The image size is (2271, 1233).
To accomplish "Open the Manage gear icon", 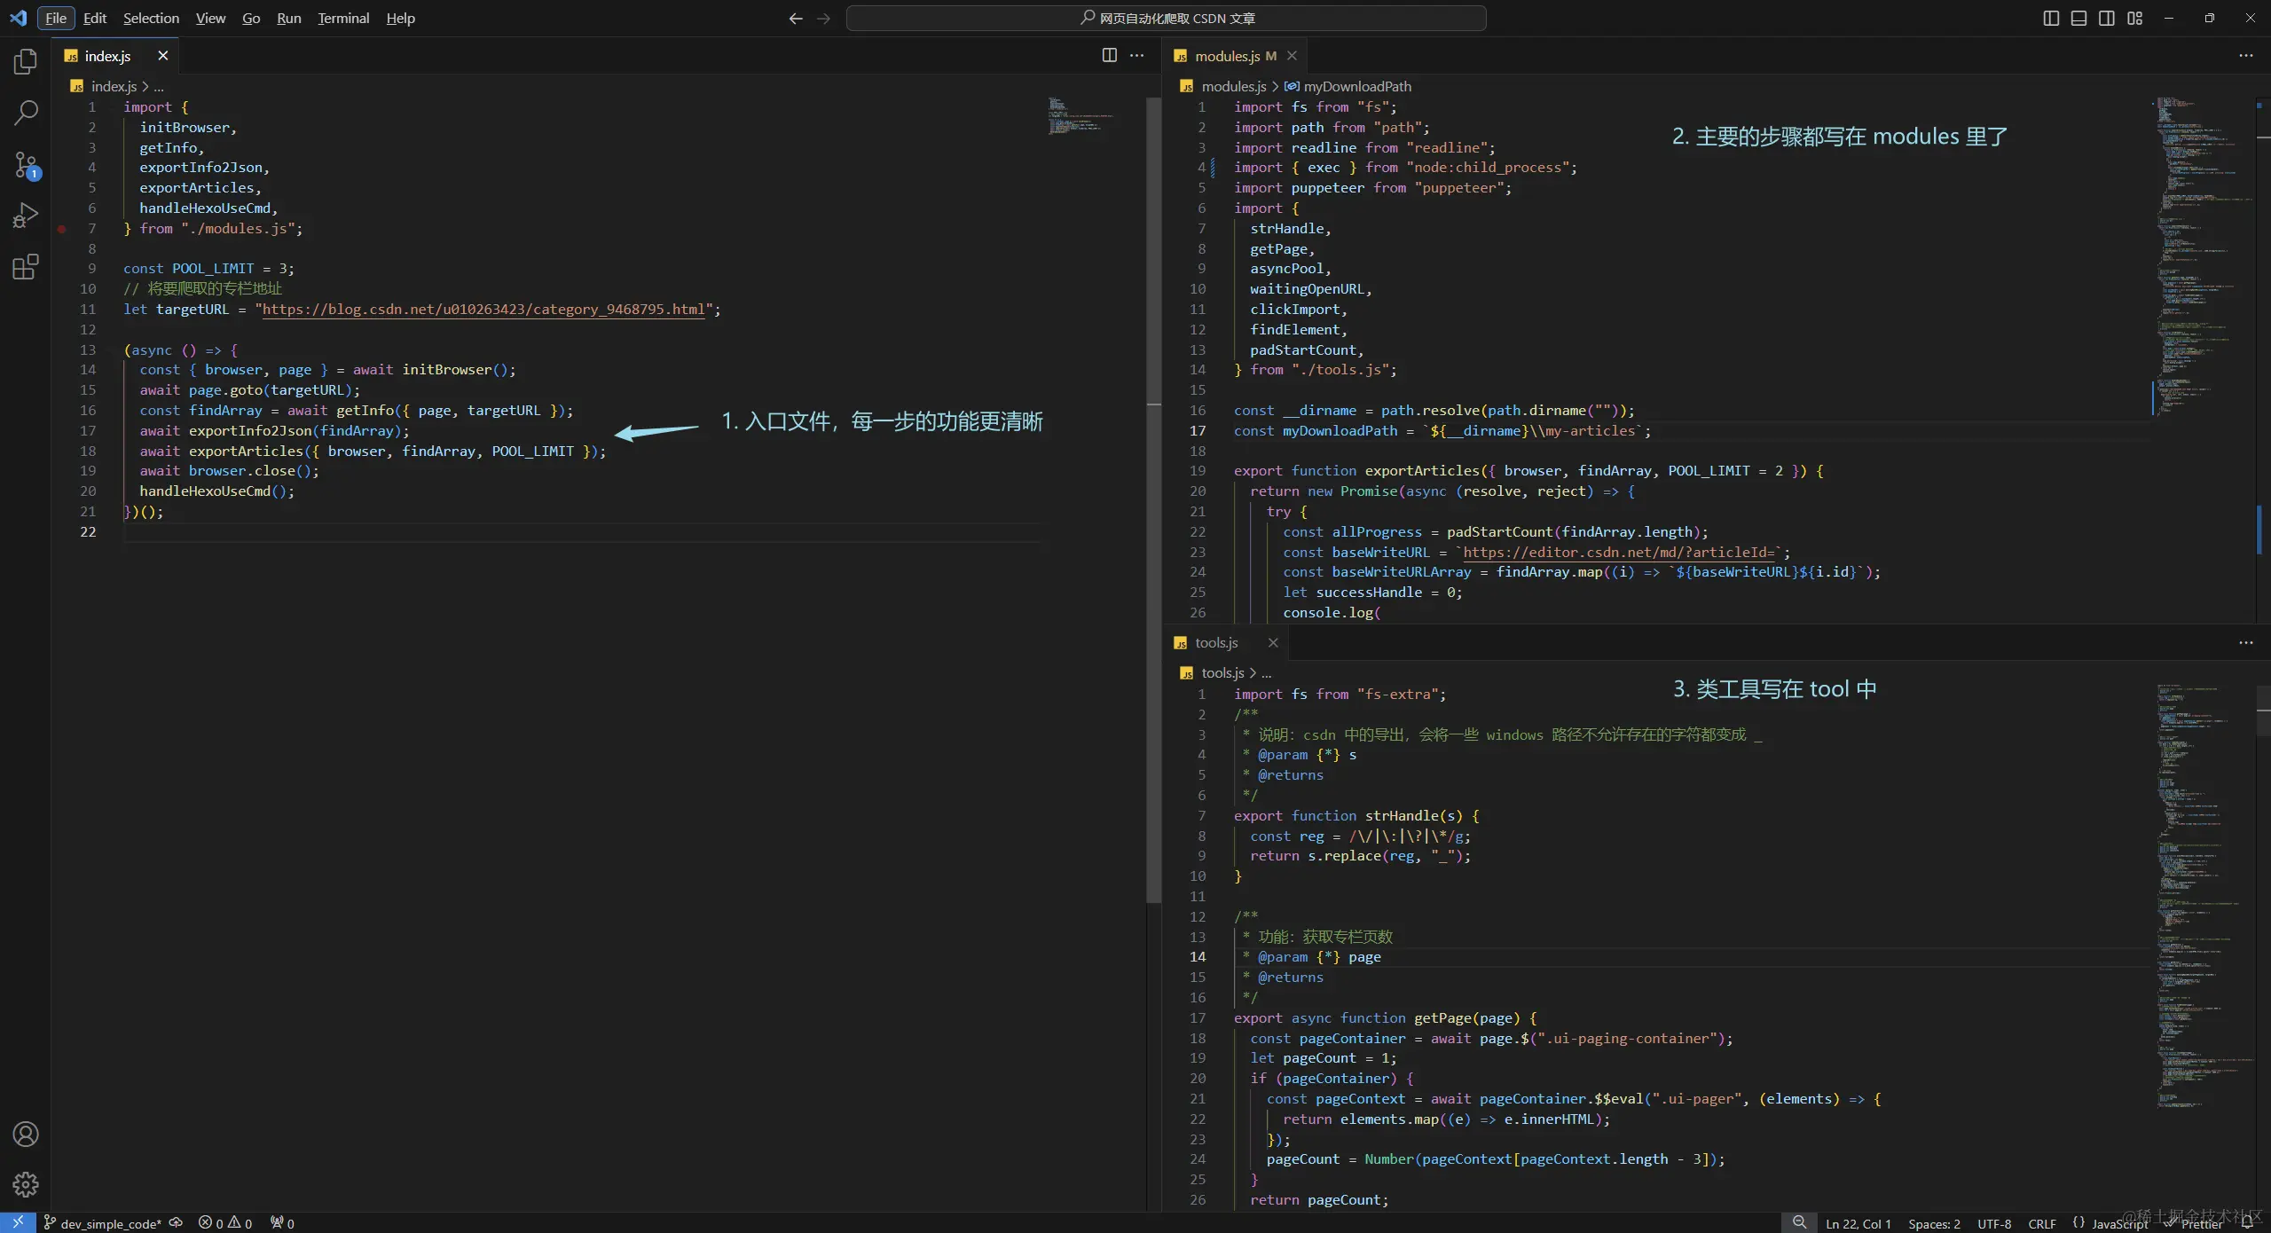I will pos(26,1184).
